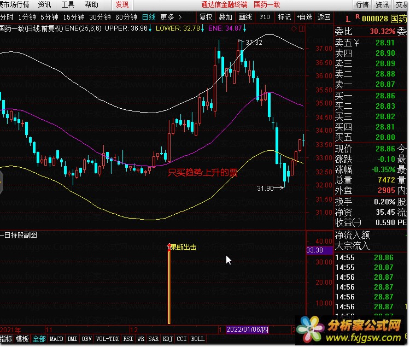Click the 发现 tab
The height and width of the screenshot is (347, 410).
[x=122, y=5]
